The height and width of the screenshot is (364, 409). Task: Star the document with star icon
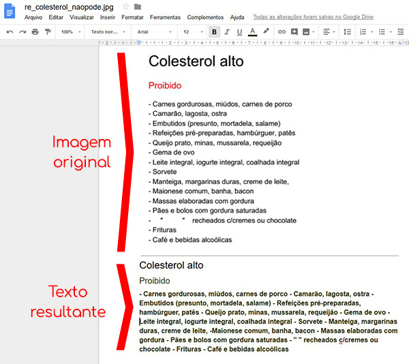point(125,7)
